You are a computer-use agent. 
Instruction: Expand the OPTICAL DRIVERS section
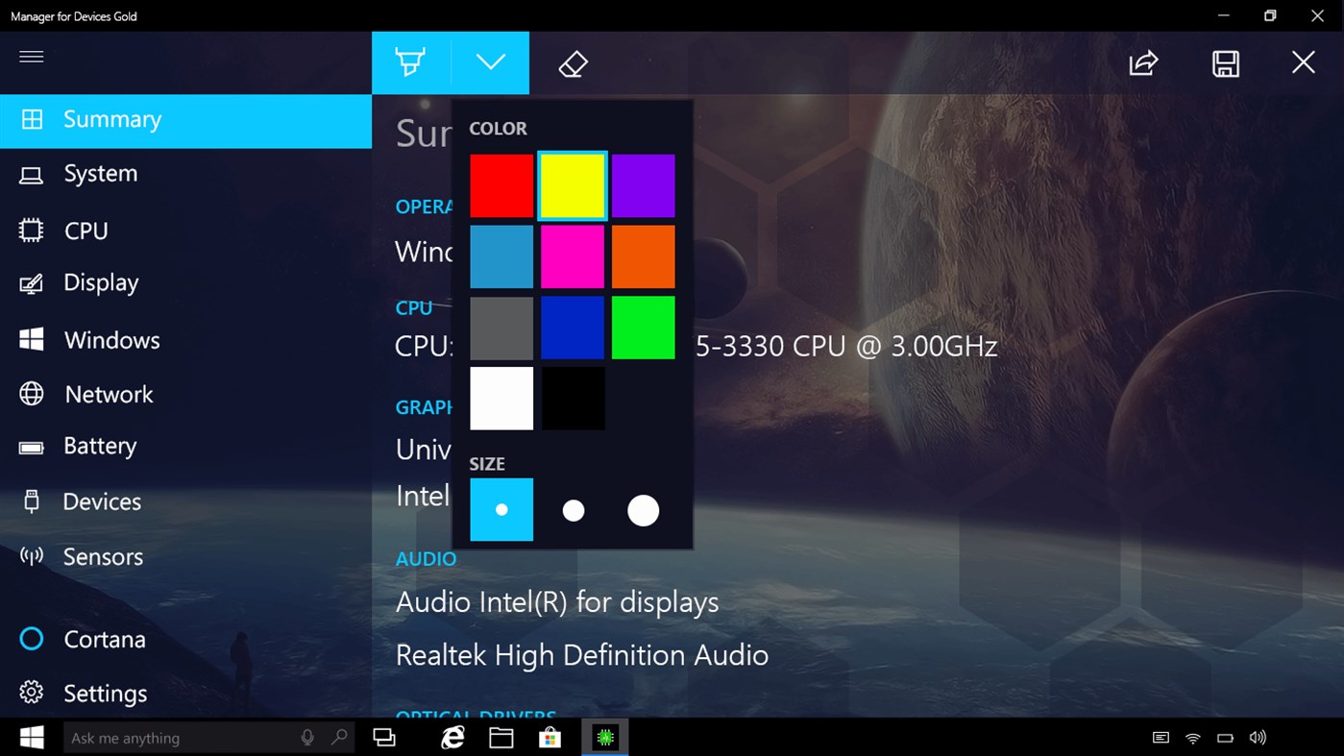(x=477, y=715)
